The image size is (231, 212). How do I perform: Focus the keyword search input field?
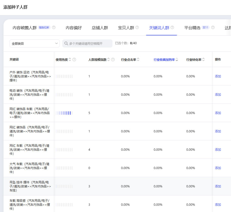coord(87,43)
